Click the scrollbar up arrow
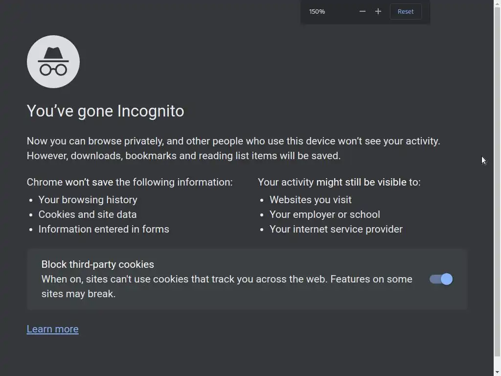The height and width of the screenshot is (376, 501). pos(497,4)
